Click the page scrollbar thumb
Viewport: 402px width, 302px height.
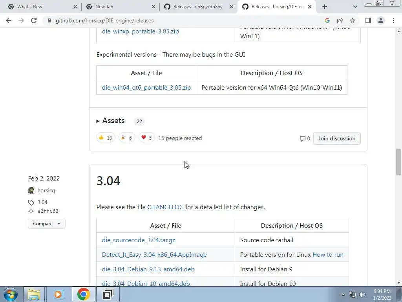398,162
